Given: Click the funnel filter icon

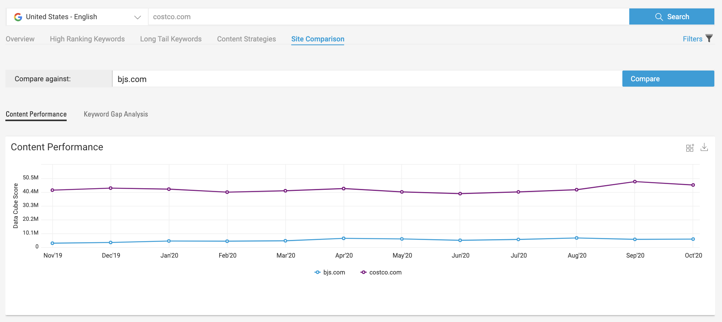Looking at the screenshot, I should (x=709, y=38).
